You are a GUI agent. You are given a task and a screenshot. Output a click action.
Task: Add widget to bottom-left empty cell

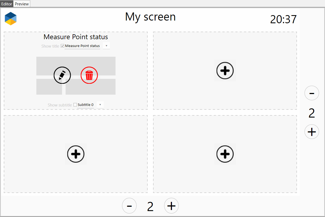pos(76,154)
